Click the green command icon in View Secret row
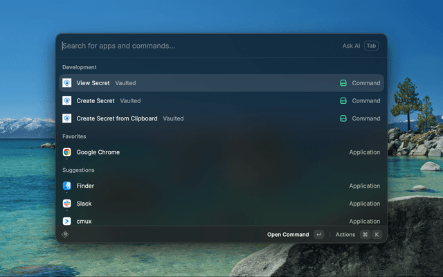 (x=343, y=83)
